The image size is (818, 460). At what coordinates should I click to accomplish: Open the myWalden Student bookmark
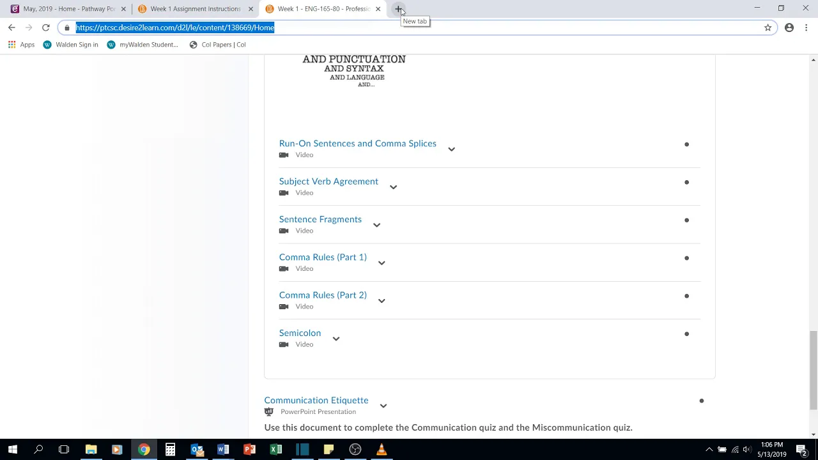tap(143, 45)
